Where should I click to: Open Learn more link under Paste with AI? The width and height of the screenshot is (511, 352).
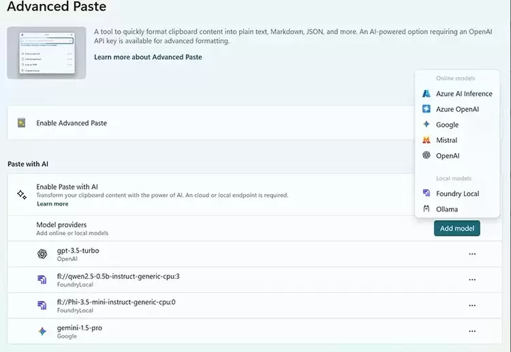point(52,204)
